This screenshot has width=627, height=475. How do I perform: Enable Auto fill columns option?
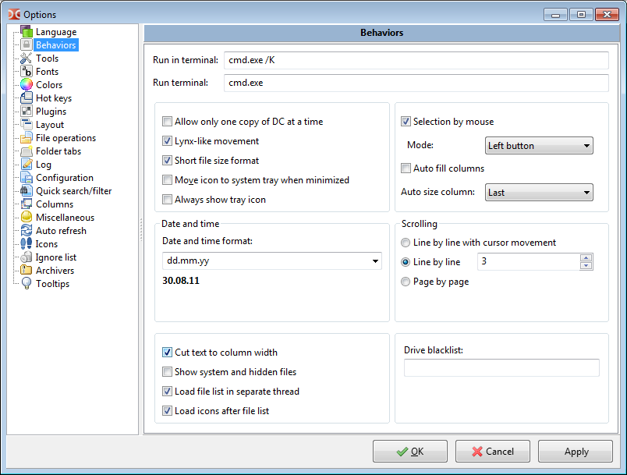[406, 168]
